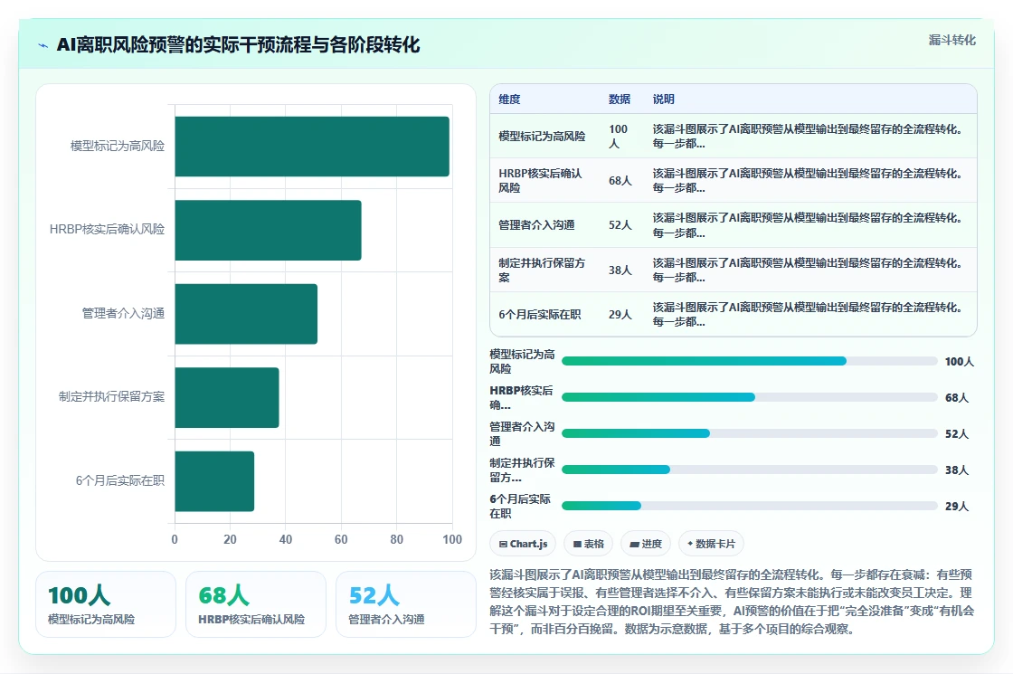
Task: Click the chart x-axis tick 60
Action: [x=341, y=539]
